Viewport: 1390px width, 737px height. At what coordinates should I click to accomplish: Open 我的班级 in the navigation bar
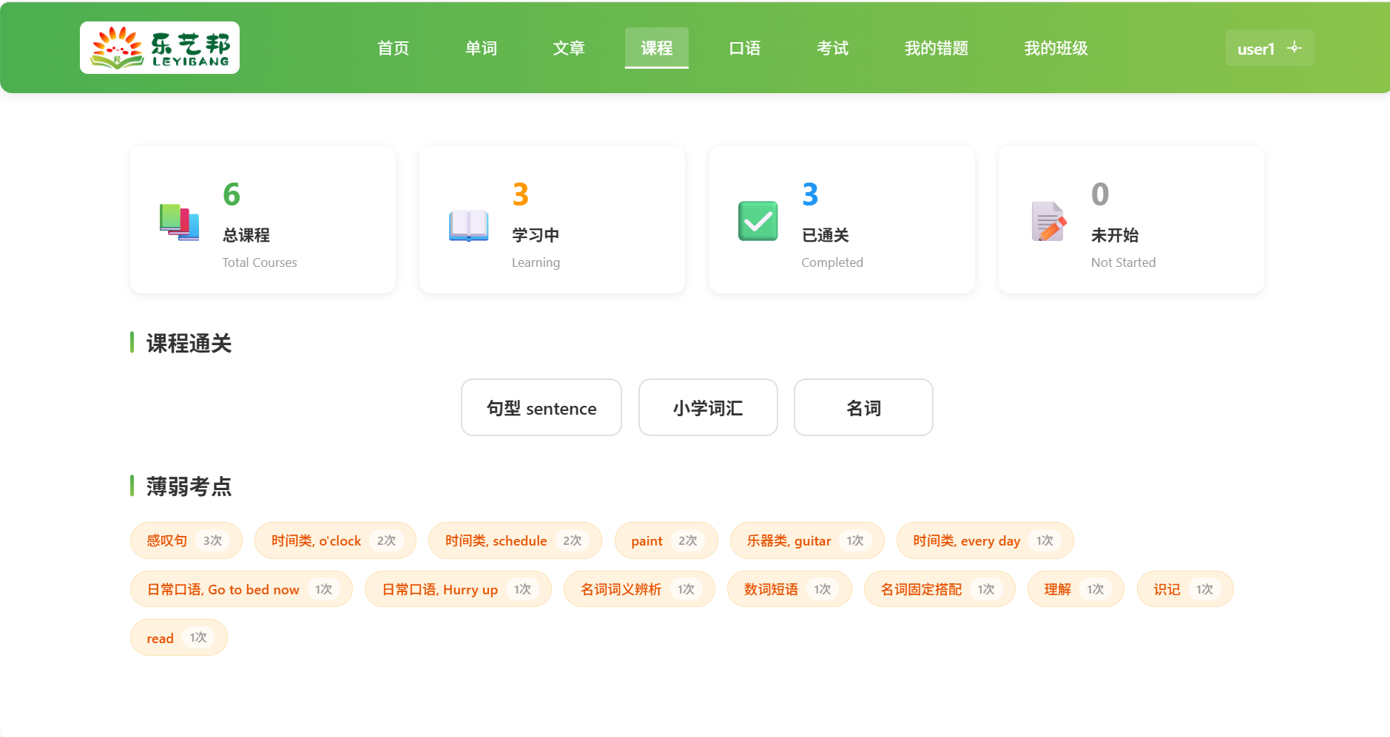coord(1056,48)
